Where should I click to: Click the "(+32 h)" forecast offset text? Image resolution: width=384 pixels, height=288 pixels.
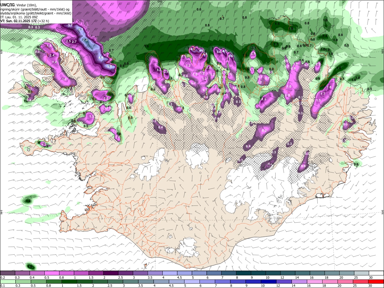[43, 21]
